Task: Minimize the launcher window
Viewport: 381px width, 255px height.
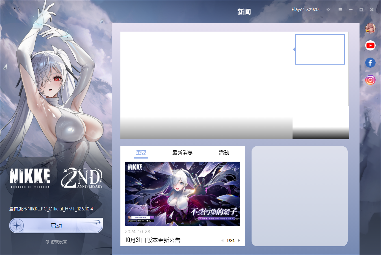Action: 351,10
